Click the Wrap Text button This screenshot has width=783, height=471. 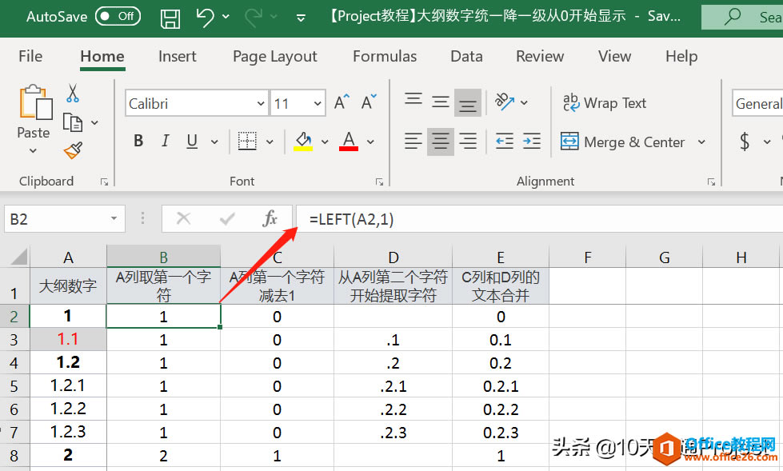(604, 103)
